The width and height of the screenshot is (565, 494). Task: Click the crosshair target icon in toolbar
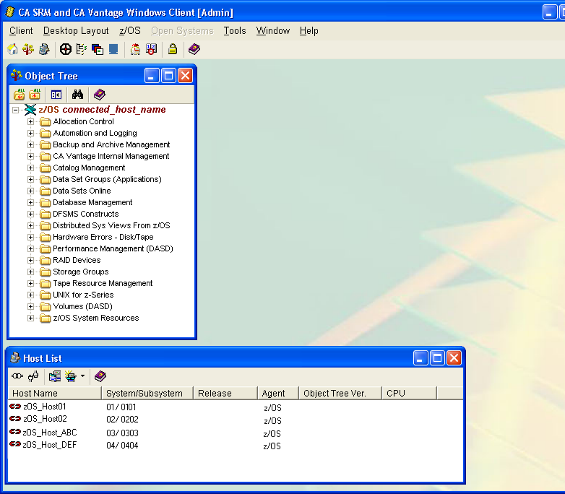click(65, 49)
